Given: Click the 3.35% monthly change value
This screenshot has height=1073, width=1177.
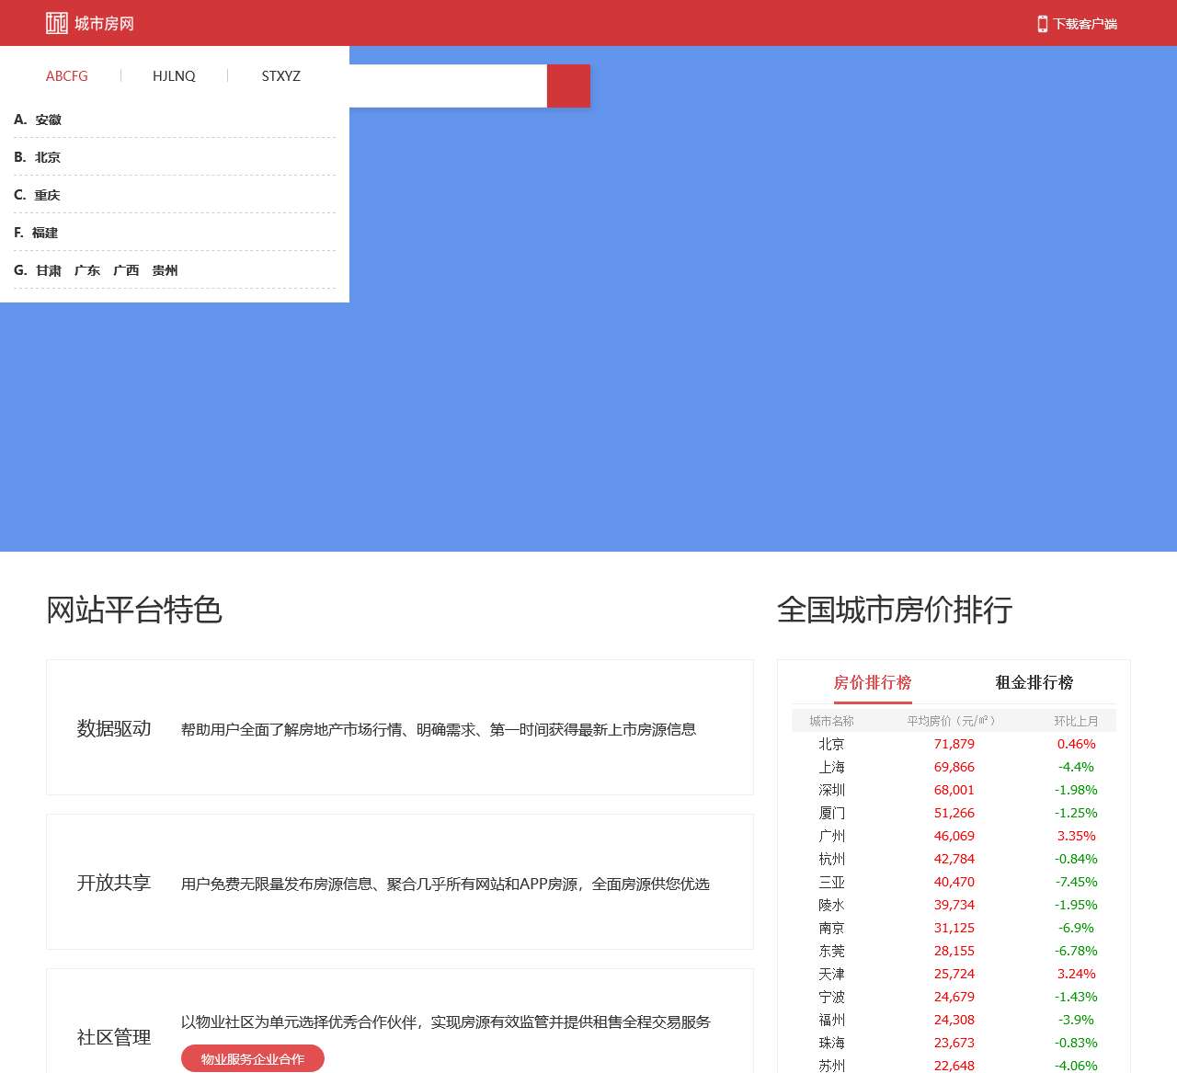Looking at the screenshot, I should 1077,836.
